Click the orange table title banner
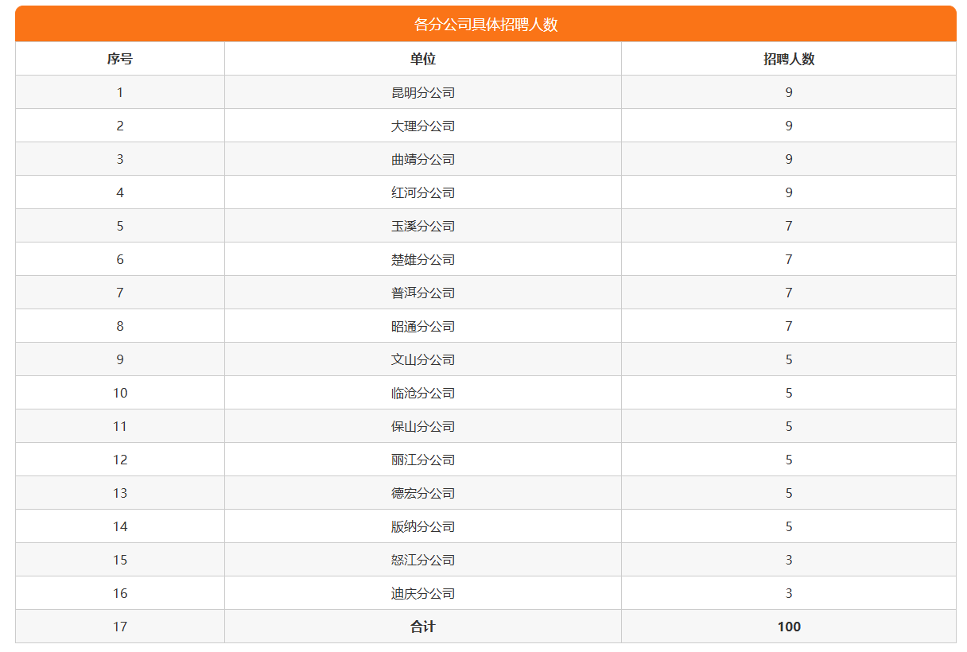The image size is (967, 652). pyautogui.click(x=485, y=25)
